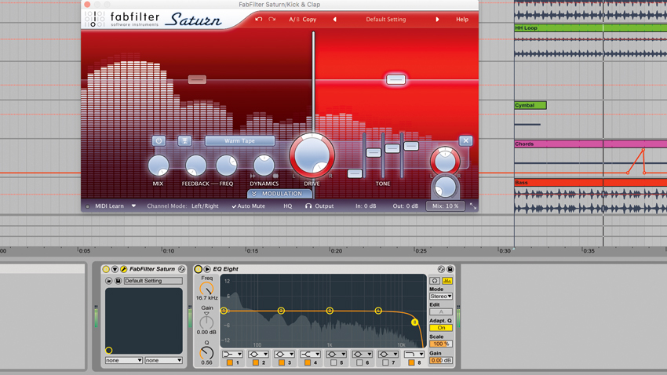
Task: Disable EQ Eight filter band 8
Action: 411,362
